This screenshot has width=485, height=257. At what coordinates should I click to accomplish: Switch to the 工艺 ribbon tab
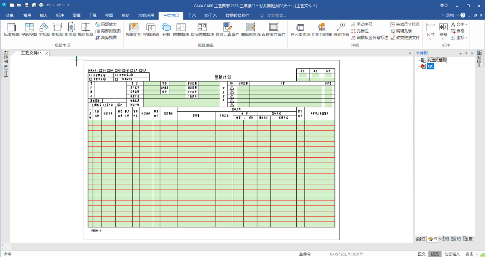[192, 15]
